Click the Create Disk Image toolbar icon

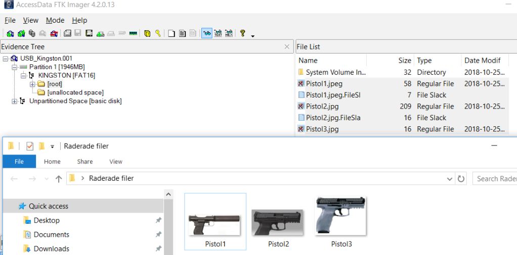click(x=67, y=33)
